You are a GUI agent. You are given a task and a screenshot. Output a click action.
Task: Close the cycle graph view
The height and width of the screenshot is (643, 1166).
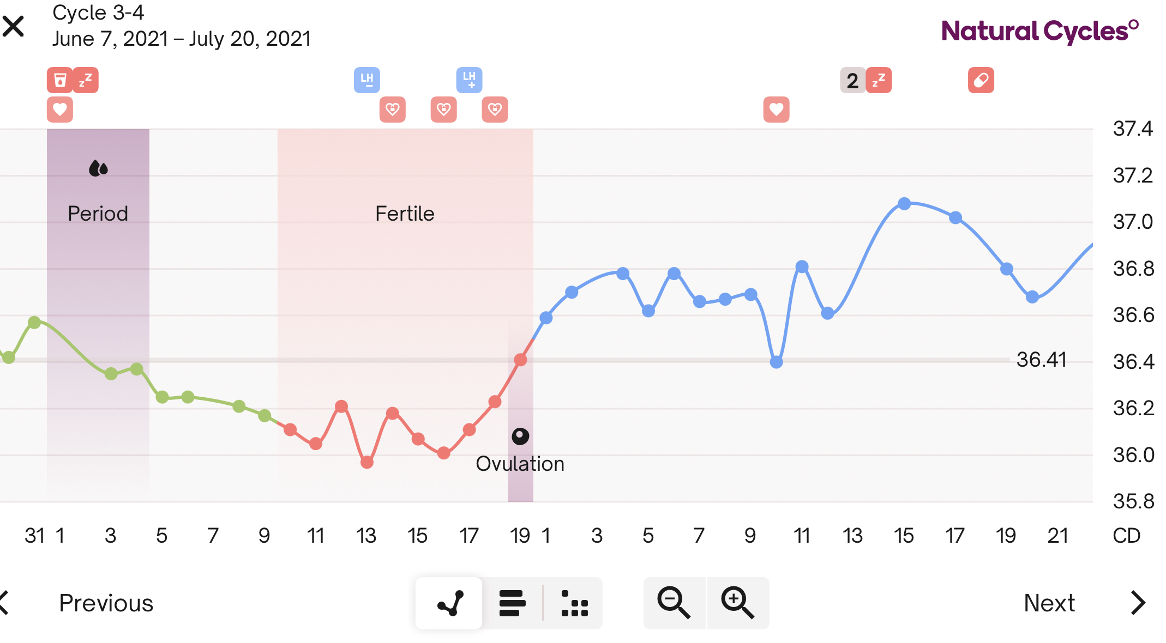(13, 26)
